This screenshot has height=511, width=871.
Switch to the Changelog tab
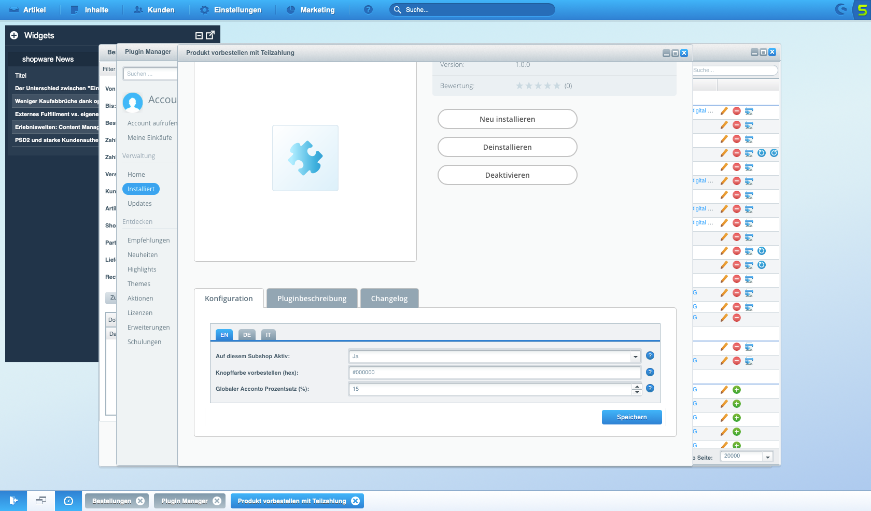(389, 299)
